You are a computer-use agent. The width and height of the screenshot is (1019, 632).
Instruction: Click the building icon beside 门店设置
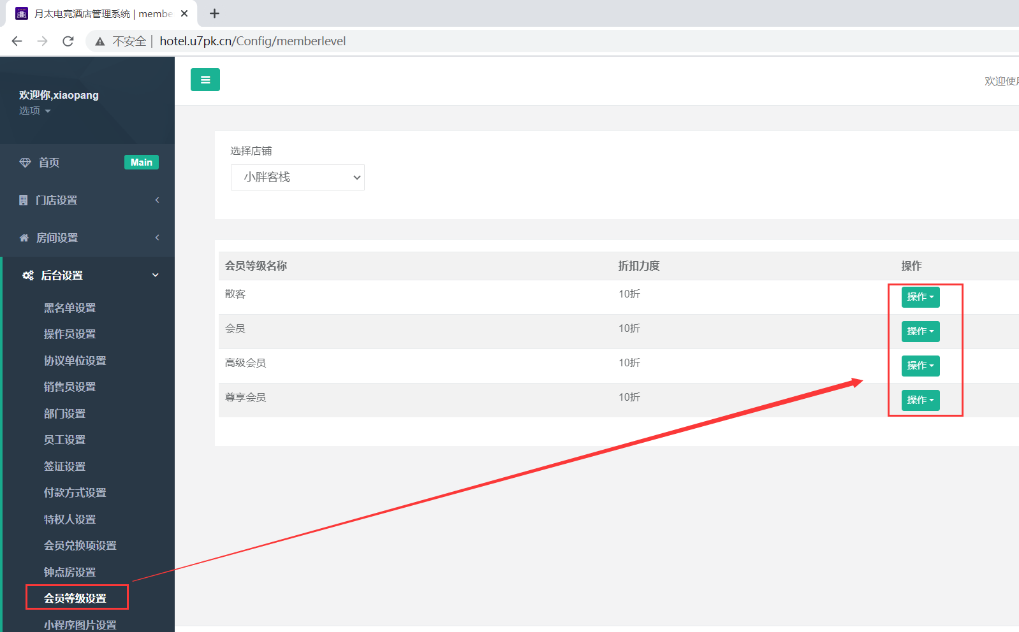(x=24, y=200)
